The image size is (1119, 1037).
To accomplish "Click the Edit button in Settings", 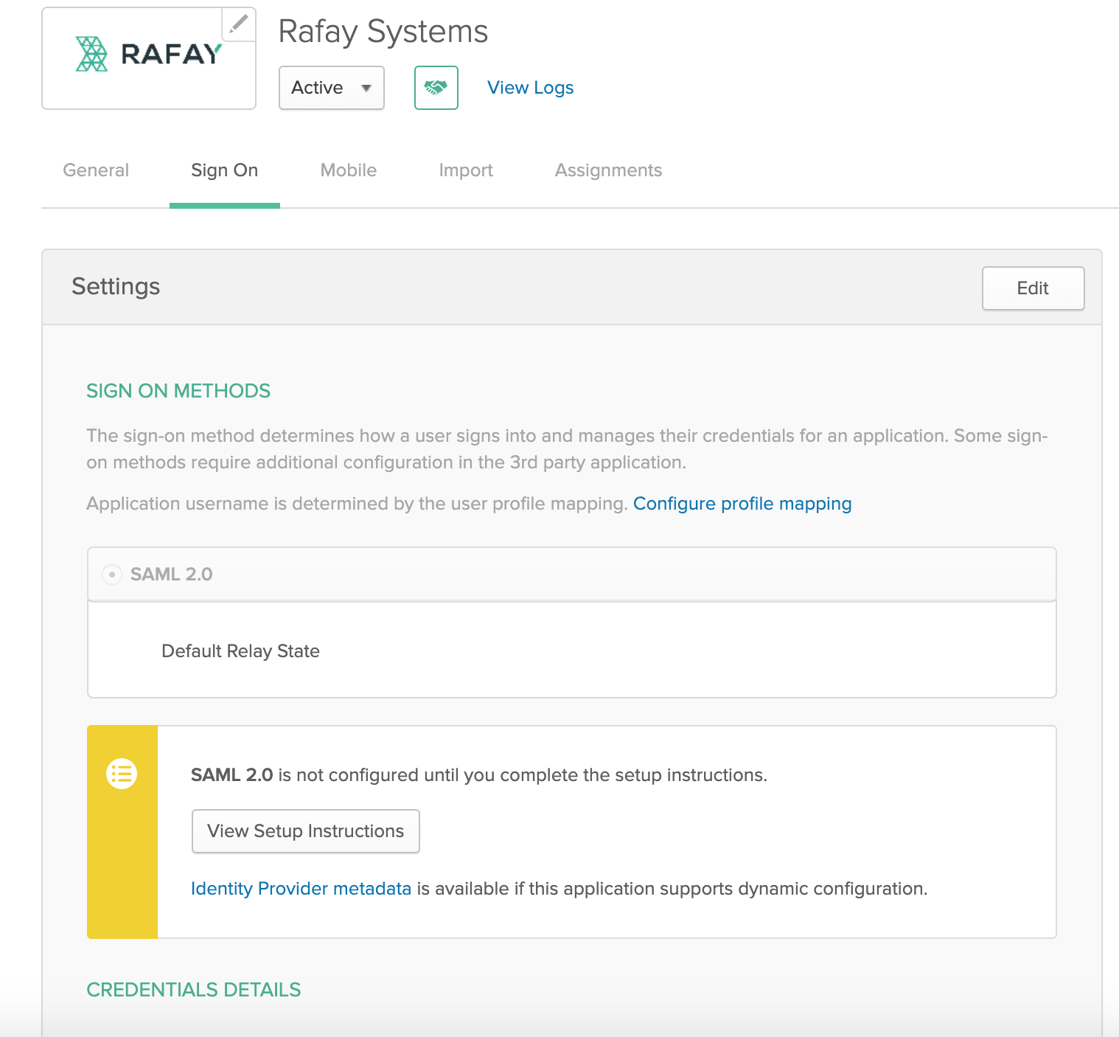I will click(1033, 288).
